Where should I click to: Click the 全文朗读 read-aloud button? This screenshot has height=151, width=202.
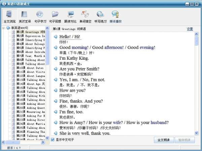[x=164, y=140]
